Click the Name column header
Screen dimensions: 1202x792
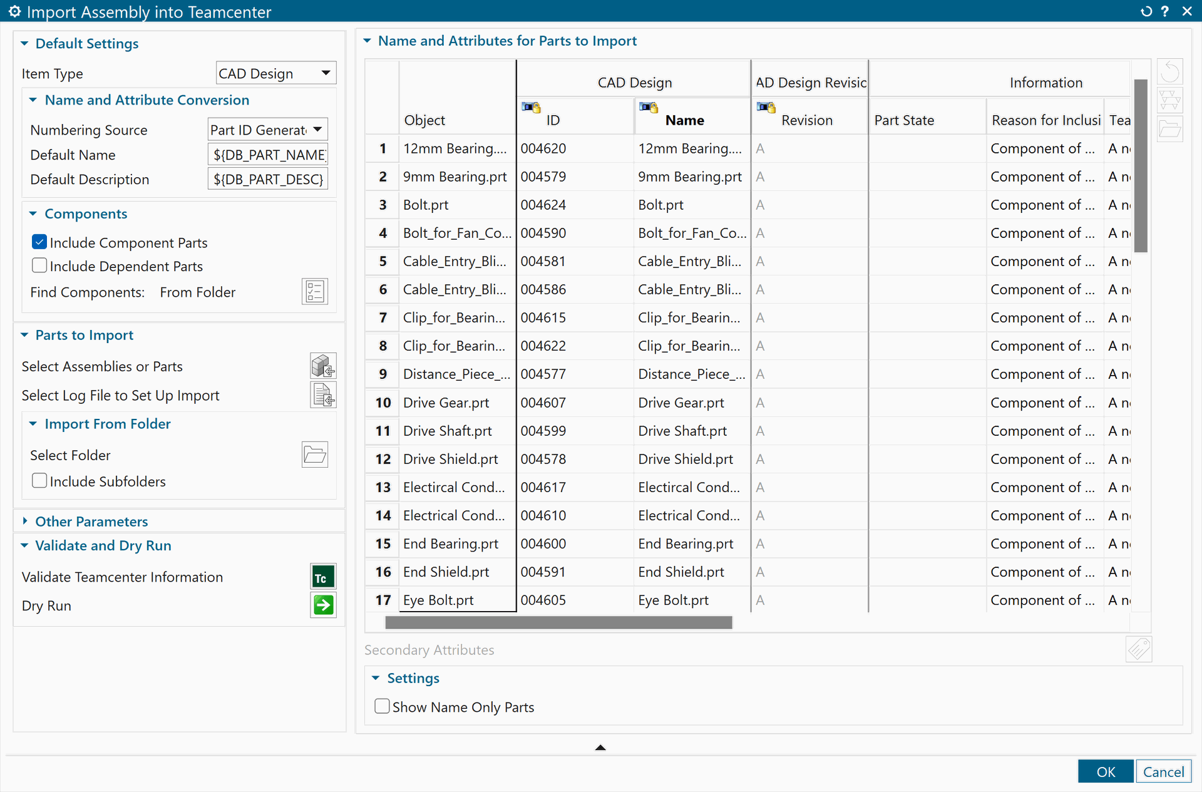tap(684, 120)
